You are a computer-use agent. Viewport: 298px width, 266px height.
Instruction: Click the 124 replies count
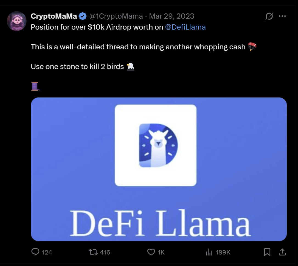coord(47,252)
